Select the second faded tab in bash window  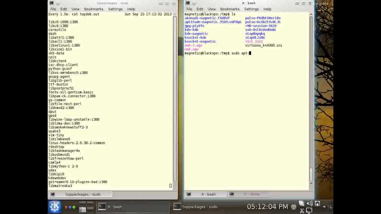coord(249,194)
